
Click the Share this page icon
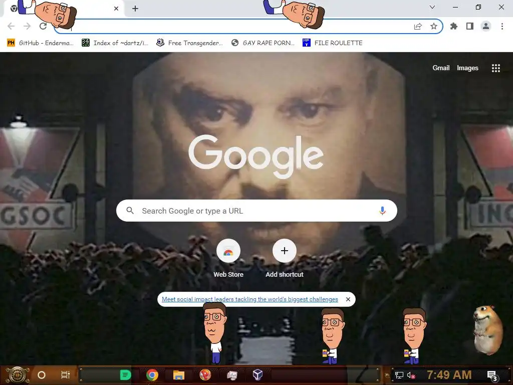click(x=418, y=26)
